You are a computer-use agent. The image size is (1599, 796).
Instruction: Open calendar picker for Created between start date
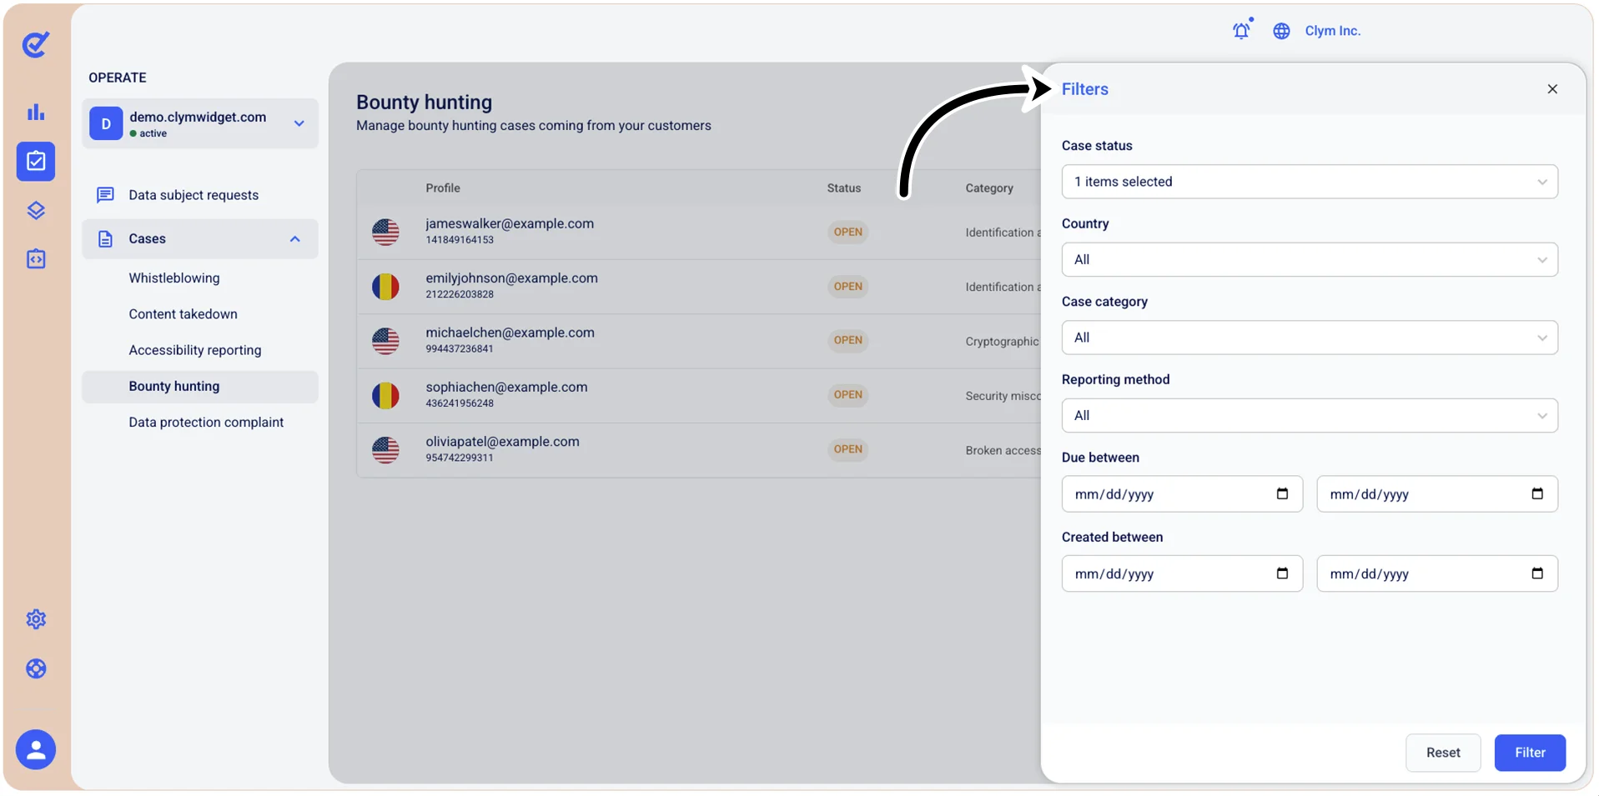[1282, 573]
